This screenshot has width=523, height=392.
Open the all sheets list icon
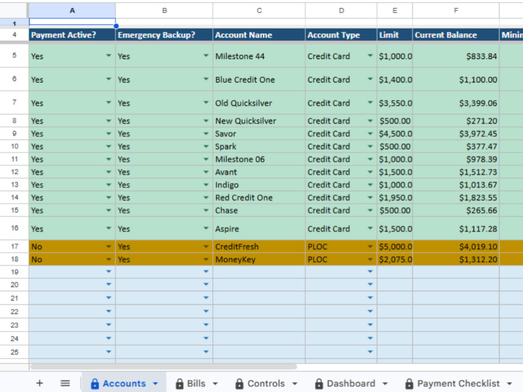tap(65, 383)
